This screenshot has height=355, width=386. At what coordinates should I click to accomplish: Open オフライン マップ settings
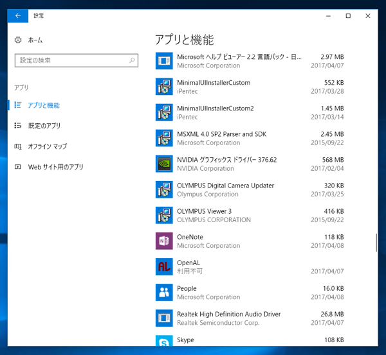pos(48,146)
